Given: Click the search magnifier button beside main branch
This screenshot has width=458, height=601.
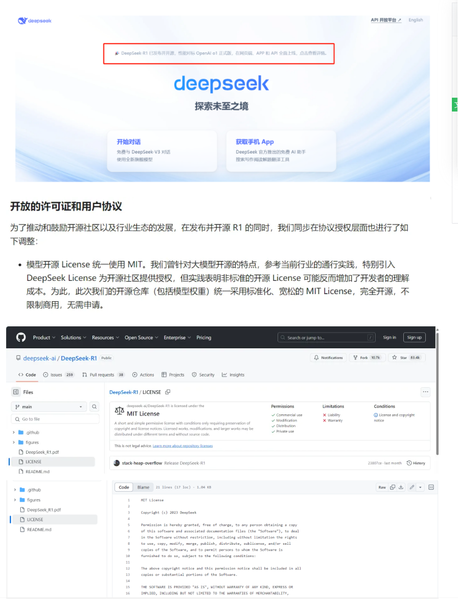Looking at the screenshot, I should pos(94,407).
